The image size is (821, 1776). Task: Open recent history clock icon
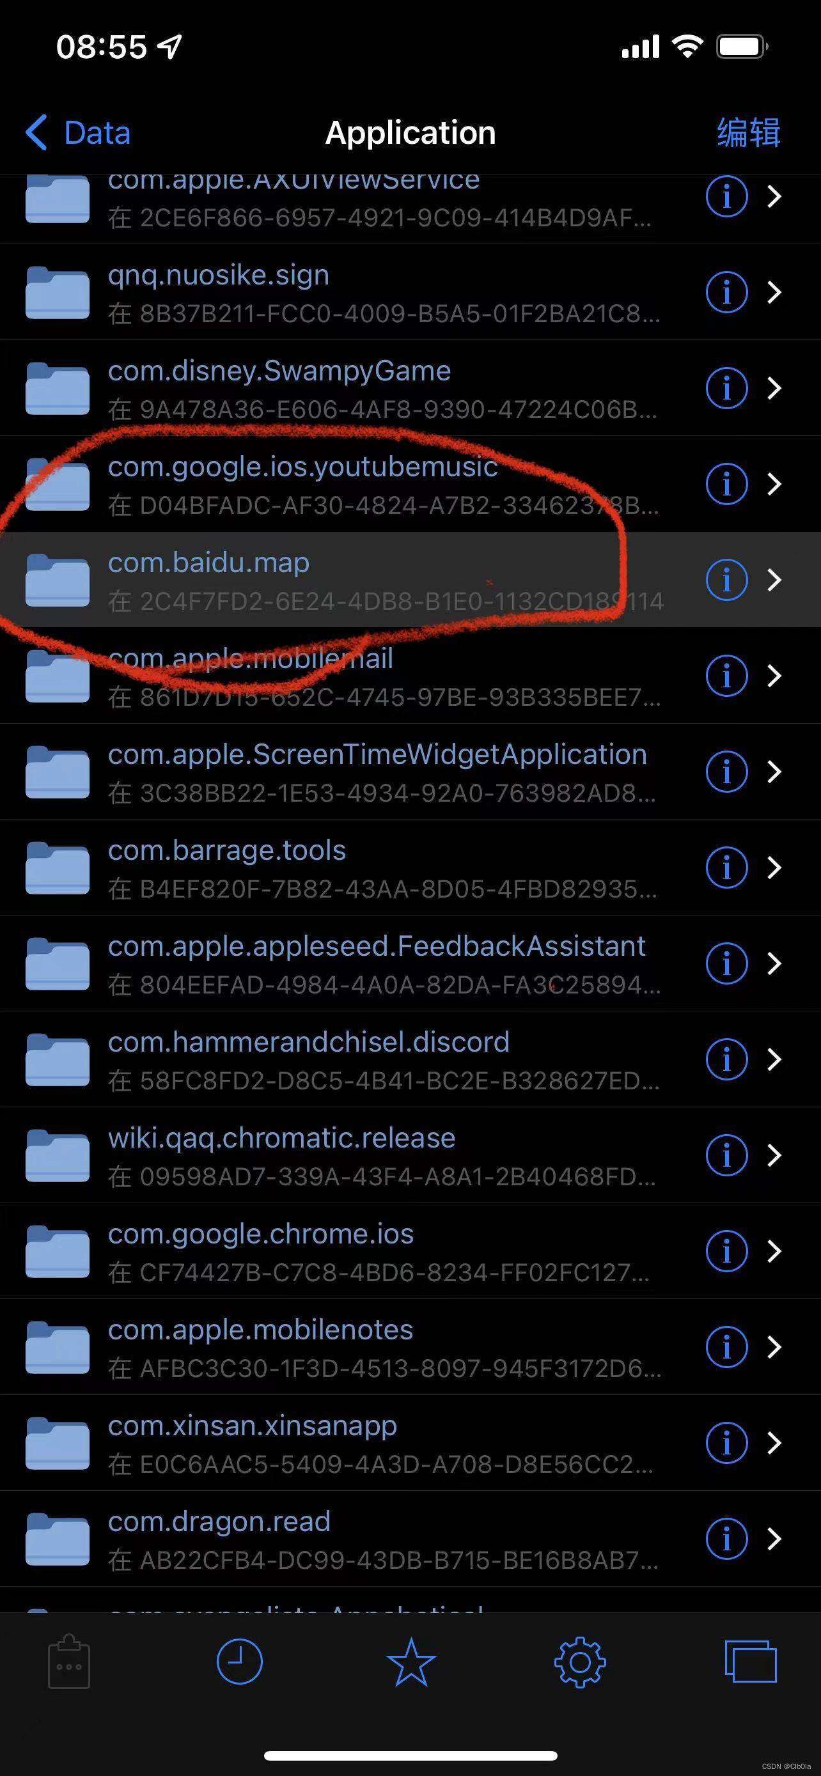239,1662
